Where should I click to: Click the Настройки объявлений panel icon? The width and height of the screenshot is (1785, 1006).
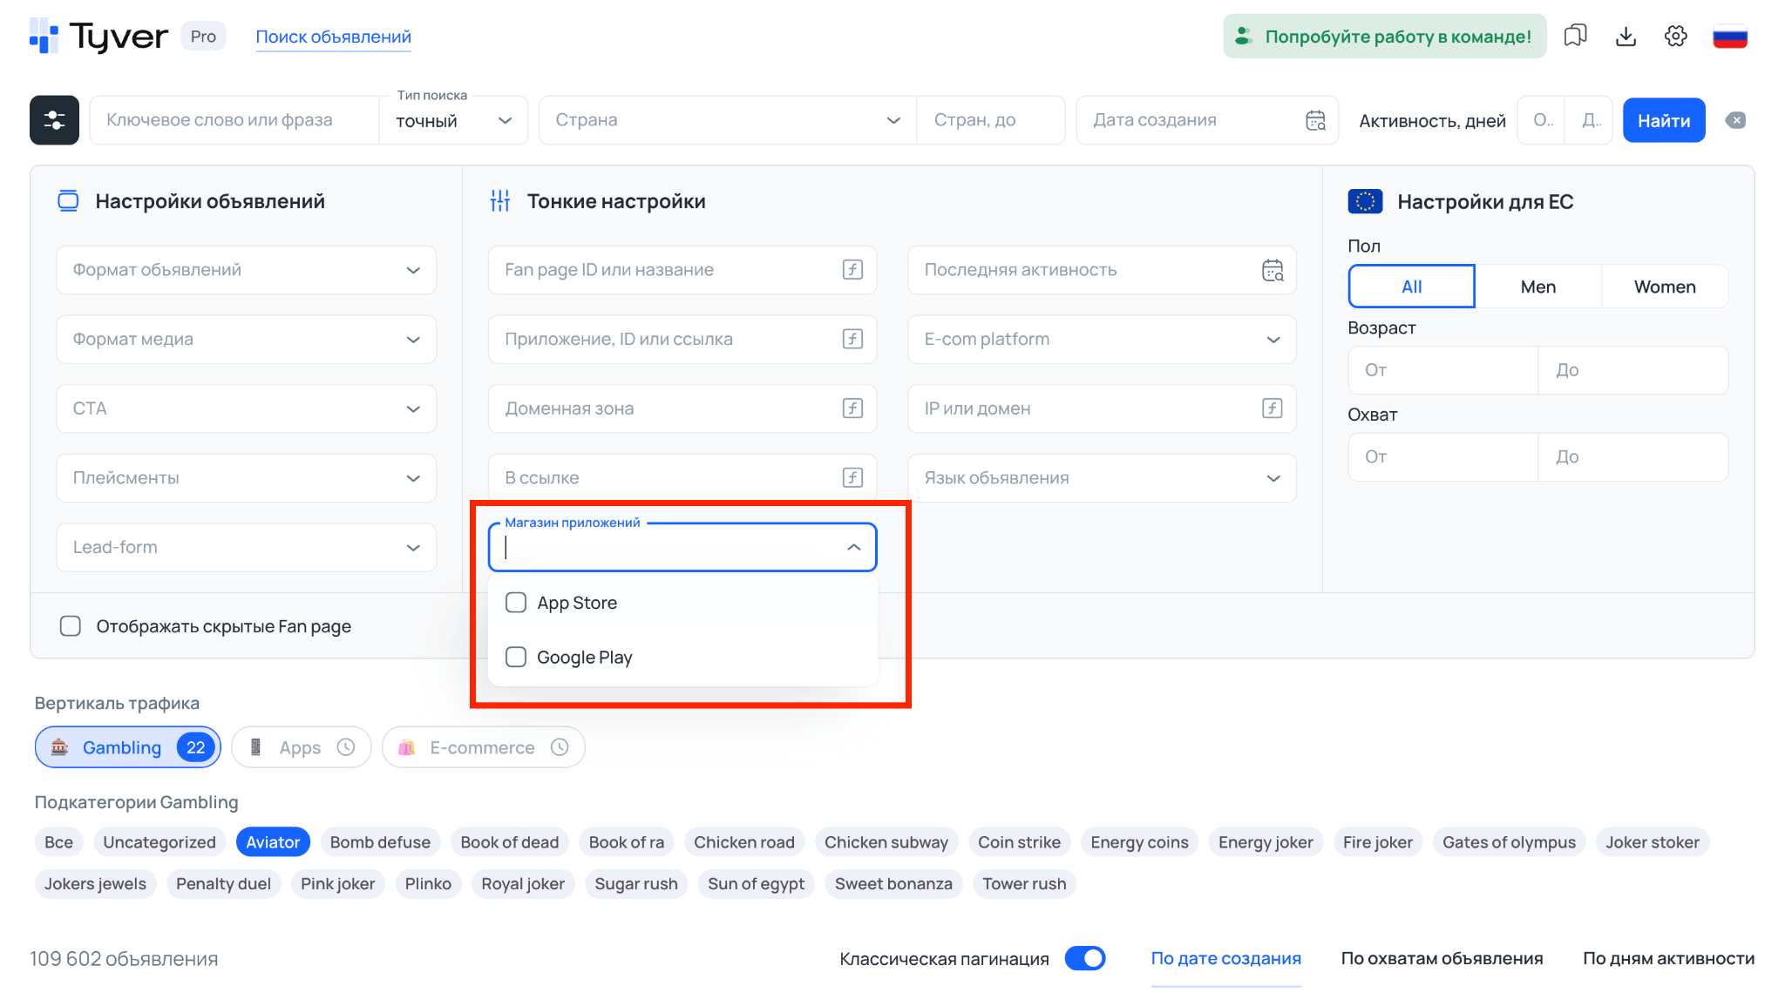pos(68,201)
